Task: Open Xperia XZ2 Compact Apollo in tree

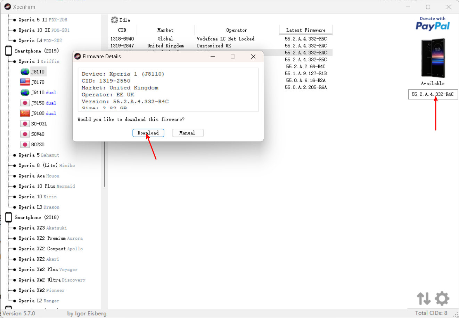Action: 51,249
